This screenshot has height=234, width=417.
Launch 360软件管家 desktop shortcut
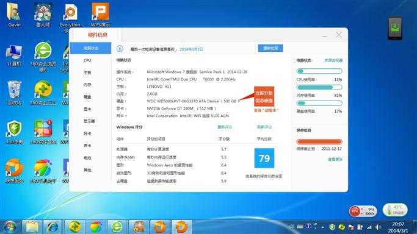tap(43, 132)
